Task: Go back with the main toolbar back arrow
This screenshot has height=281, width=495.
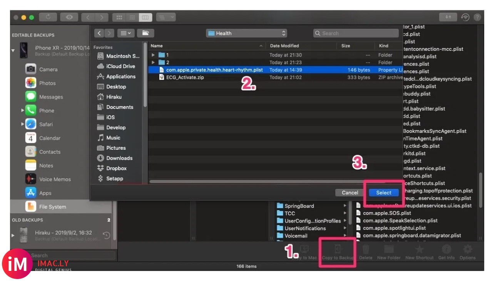Action: [88, 17]
